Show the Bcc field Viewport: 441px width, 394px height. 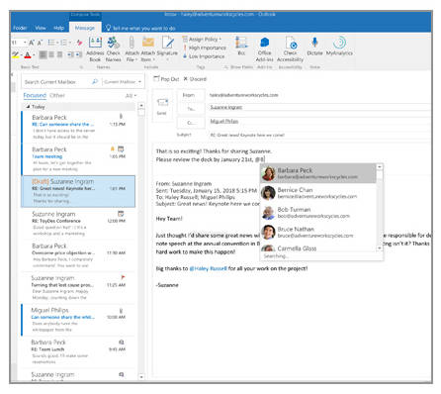pos(241,47)
